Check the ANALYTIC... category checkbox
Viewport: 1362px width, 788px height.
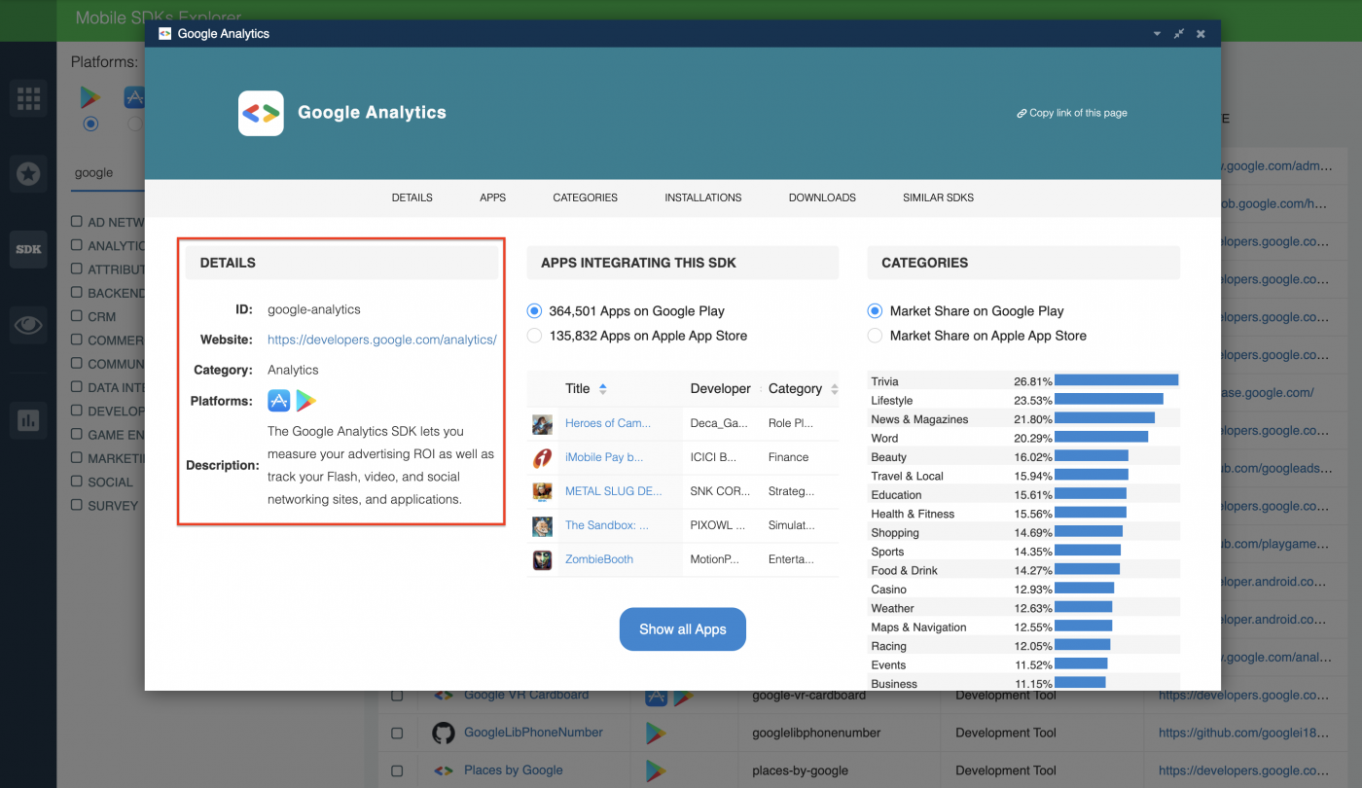tap(77, 245)
